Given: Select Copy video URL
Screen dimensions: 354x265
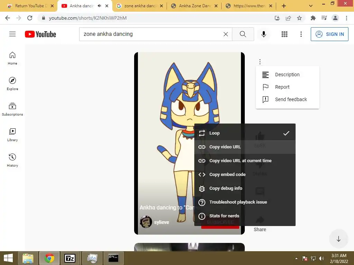Looking at the screenshot, I should pos(245,147).
